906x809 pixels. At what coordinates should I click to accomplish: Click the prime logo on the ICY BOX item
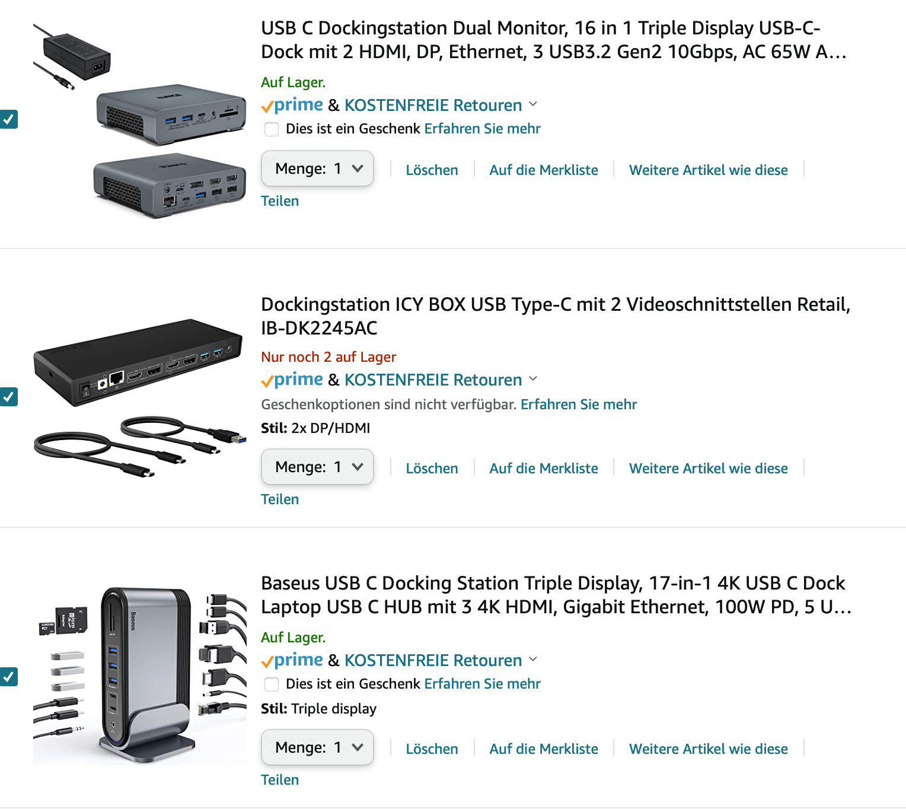click(x=292, y=380)
